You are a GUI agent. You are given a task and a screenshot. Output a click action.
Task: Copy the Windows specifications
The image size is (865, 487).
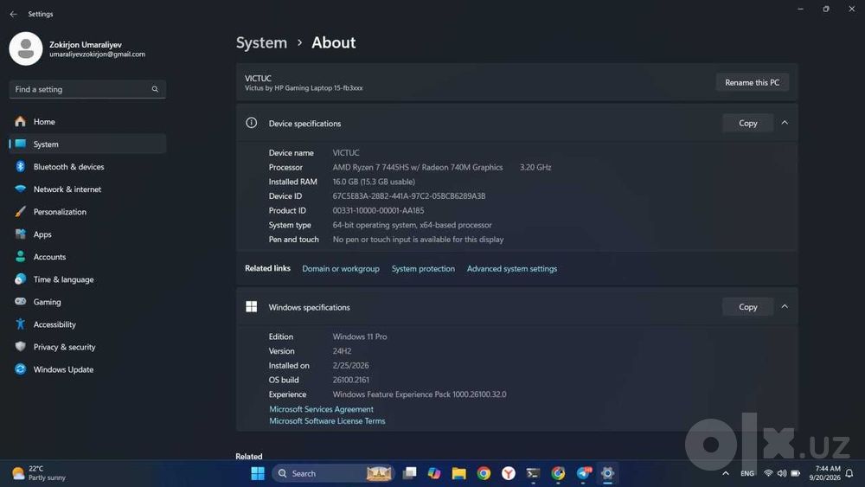pyautogui.click(x=747, y=307)
